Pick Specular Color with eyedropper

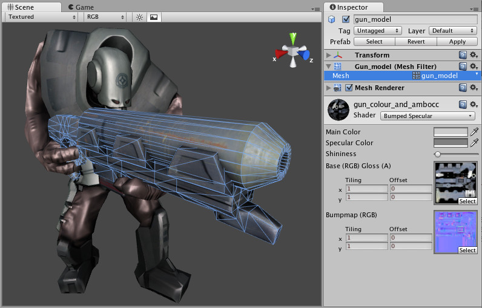coord(474,142)
